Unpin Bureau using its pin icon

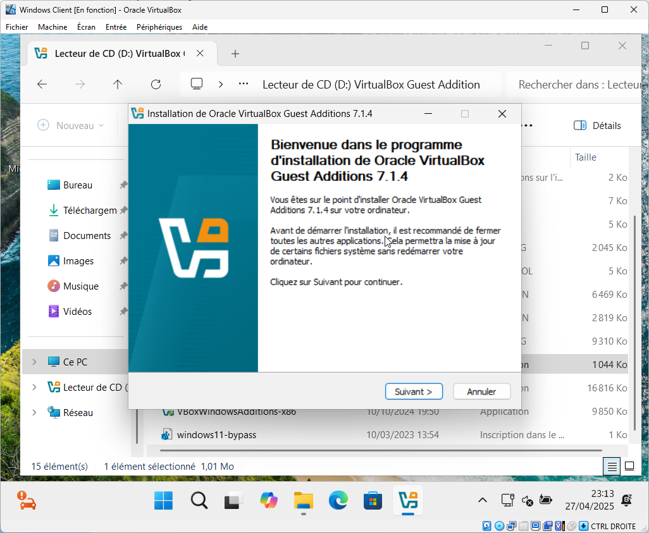point(123,185)
